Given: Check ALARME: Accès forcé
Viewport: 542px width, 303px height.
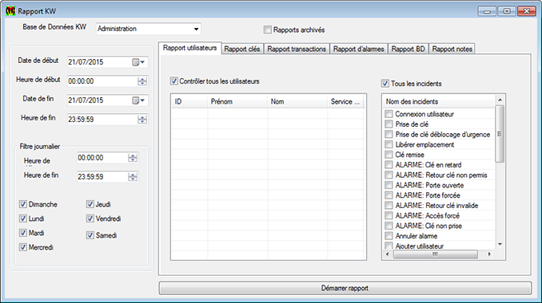Looking at the screenshot, I should pos(389,215).
